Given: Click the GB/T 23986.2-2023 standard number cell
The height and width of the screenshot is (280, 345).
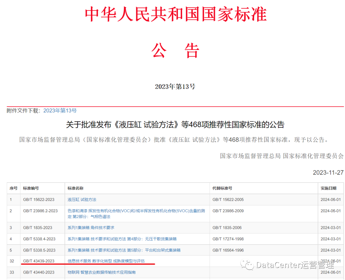Looking at the screenshot, I should pyautogui.click(x=40, y=211).
